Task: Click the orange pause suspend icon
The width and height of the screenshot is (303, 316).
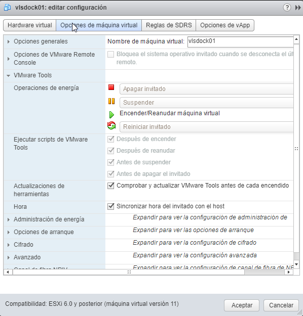Action: pyautogui.click(x=111, y=101)
